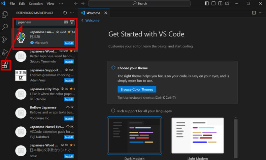Select Rich support for all languages step
Viewport: 266px width, 160px height.
pos(113,110)
